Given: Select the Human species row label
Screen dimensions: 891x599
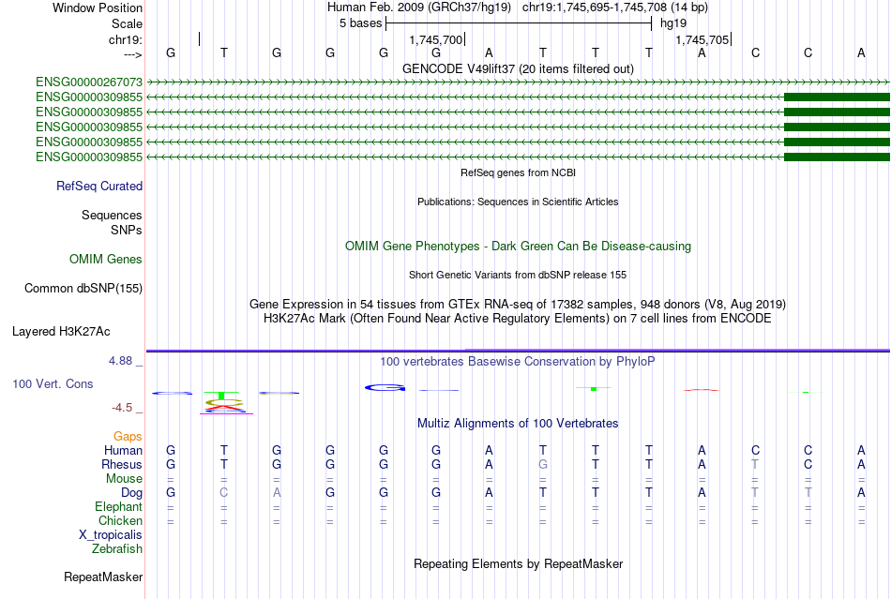Looking at the screenshot, I should tap(123, 451).
